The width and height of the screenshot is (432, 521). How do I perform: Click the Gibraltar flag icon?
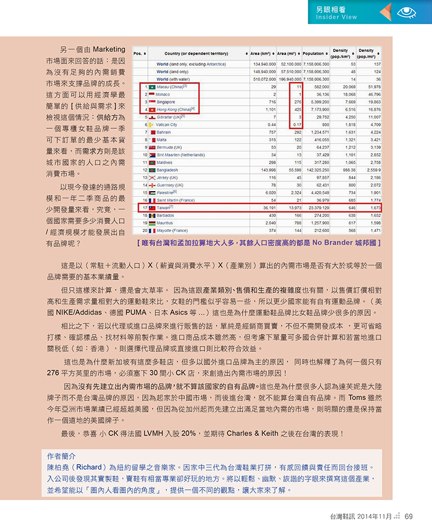pos(152,117)
